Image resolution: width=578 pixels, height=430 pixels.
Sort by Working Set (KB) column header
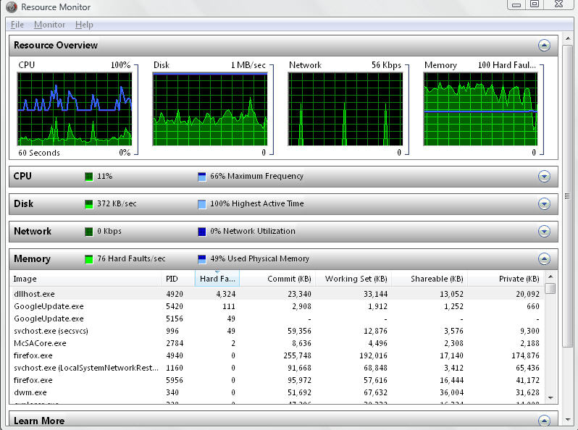tap(353, 279)
